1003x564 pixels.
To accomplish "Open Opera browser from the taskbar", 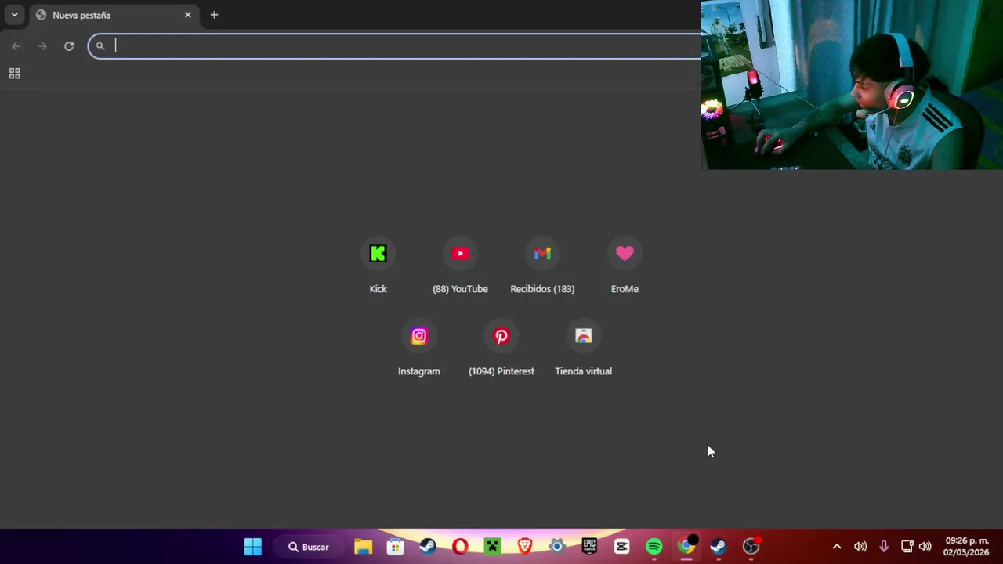I will [460, 547].
